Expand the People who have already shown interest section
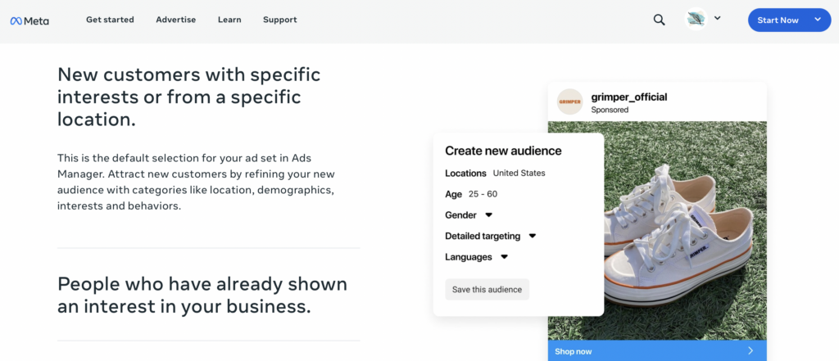The height and width of the screenshot is (361, 839). [202, 296]
